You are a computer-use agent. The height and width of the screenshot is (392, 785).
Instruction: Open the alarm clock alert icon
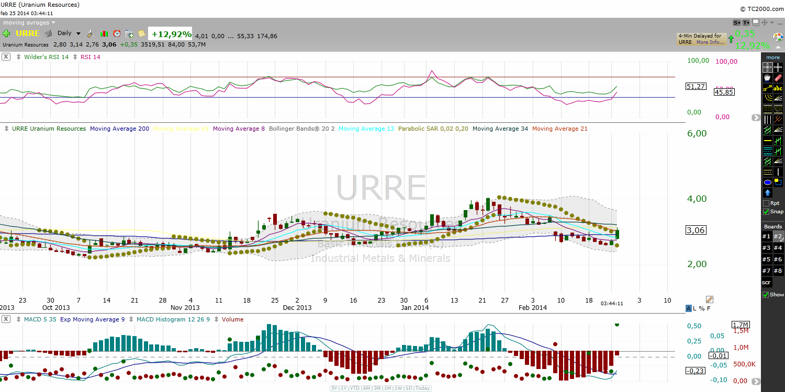tap(117, 33)
